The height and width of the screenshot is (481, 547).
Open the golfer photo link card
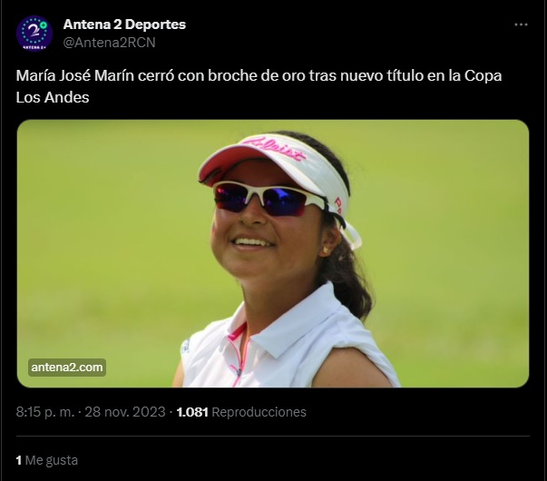point(273,253)
